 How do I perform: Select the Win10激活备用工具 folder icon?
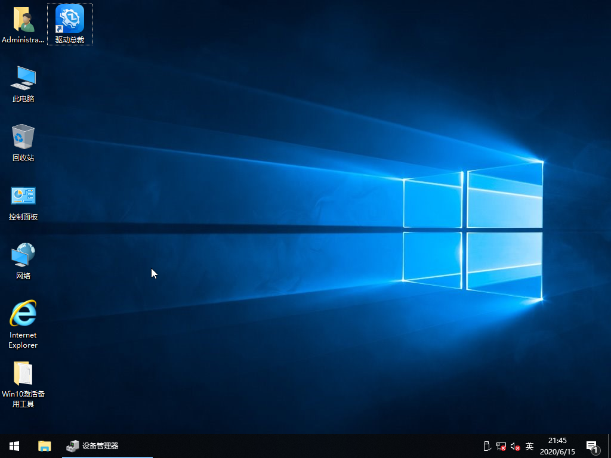(23, 385)
